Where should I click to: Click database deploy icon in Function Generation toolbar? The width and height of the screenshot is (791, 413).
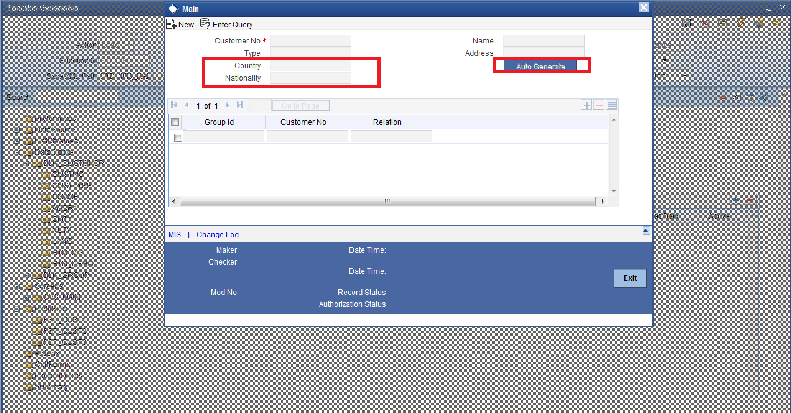[x=759, y=23]
